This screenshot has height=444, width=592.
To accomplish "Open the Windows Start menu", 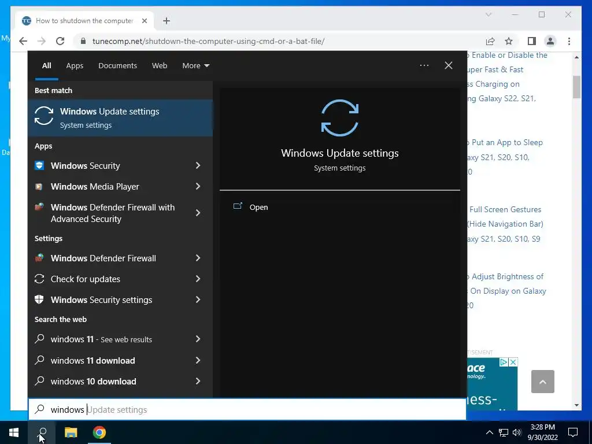I will tap(14, 432).
